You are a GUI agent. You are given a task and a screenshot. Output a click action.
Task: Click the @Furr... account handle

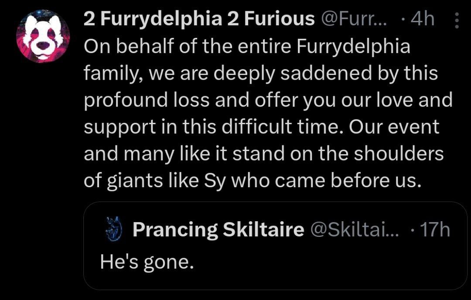coord(354,20)
